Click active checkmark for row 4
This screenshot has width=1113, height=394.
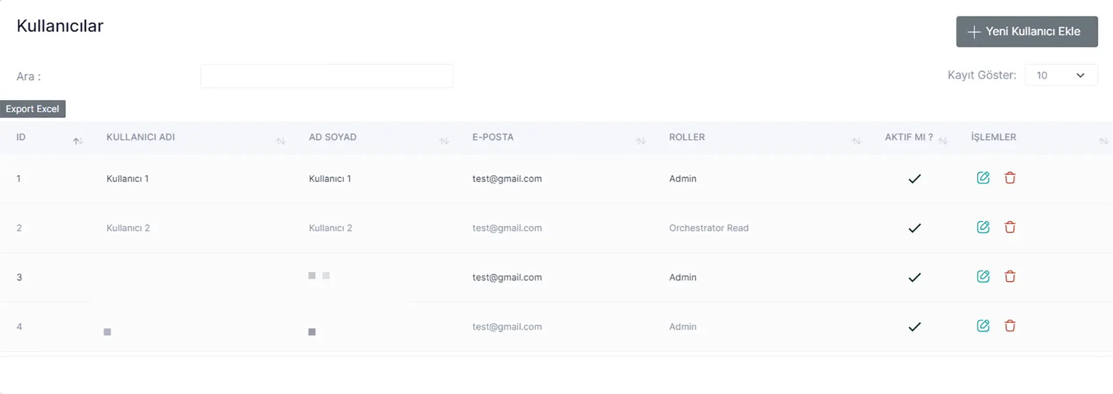coord(915,327)
